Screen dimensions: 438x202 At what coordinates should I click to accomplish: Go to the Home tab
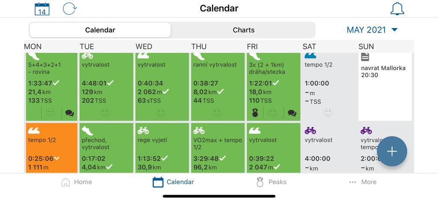point(76,182)
